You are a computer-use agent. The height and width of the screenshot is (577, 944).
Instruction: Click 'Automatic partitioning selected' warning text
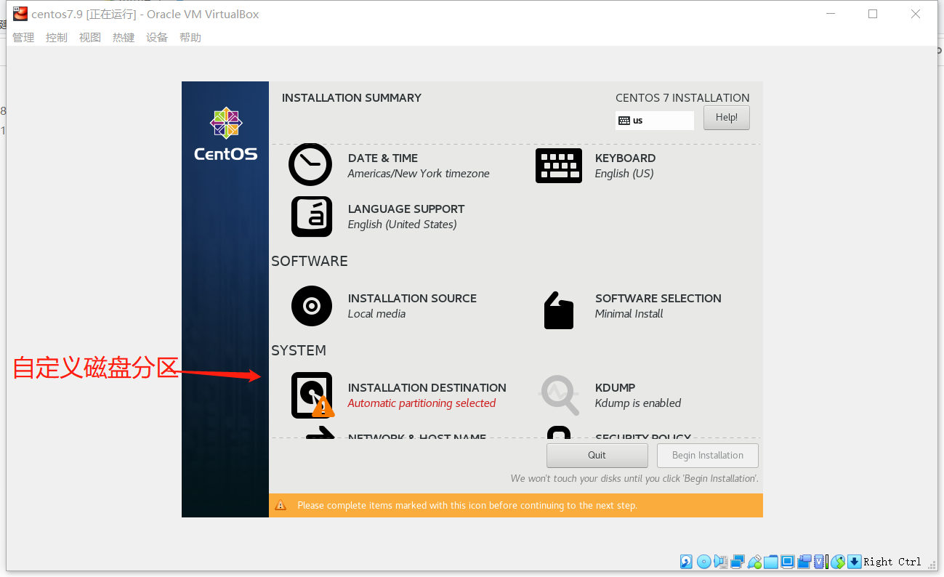(x=421, y=403)
